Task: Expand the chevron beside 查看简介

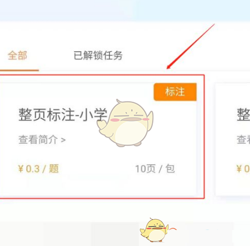Action: point(63,140)
